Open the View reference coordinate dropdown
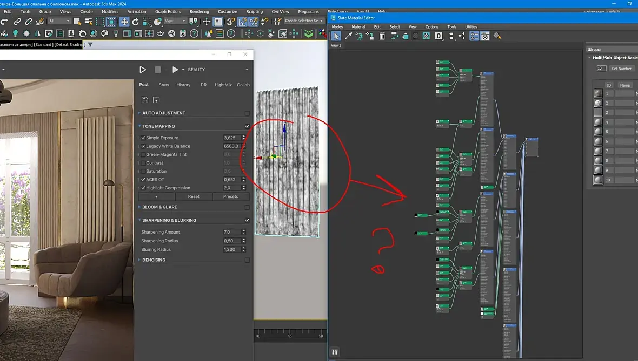638x361 pixels. 175,21
